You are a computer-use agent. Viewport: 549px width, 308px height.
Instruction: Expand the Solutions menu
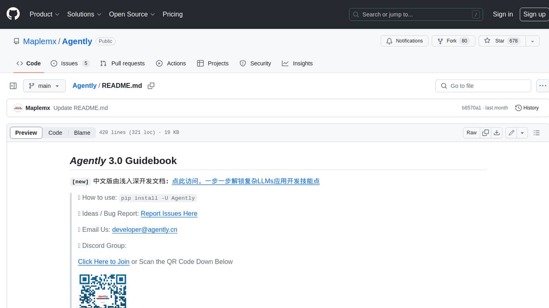coord(84,14)
